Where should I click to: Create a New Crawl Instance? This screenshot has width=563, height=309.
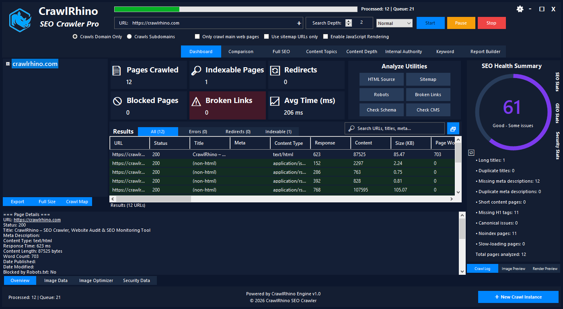(x=518, y=297)
